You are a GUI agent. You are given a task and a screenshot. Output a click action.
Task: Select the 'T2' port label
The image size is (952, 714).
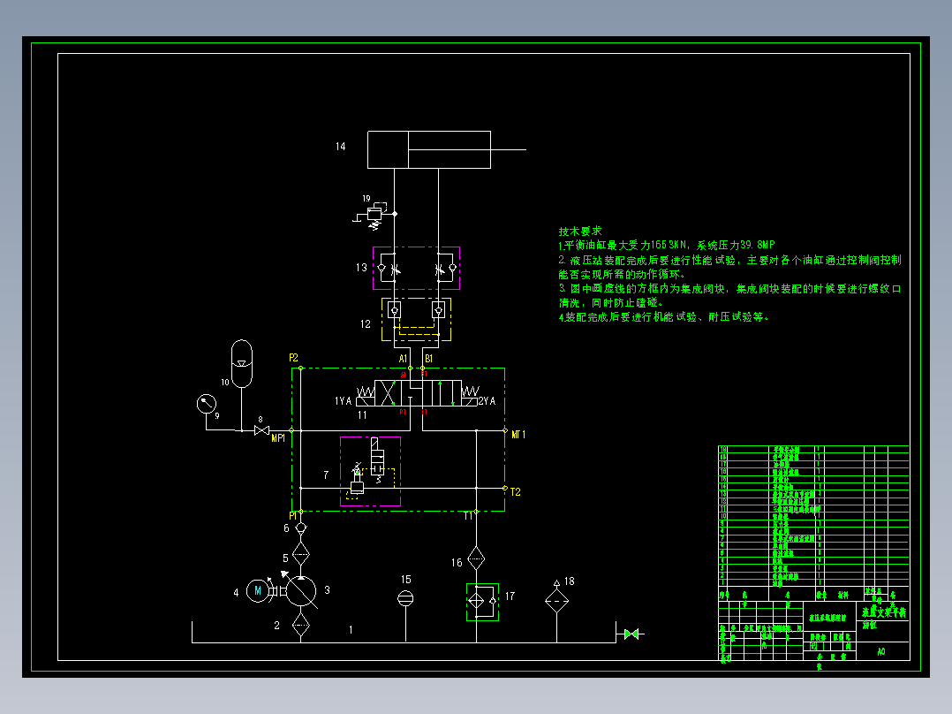pyautogui.click(x=516, y=492)
